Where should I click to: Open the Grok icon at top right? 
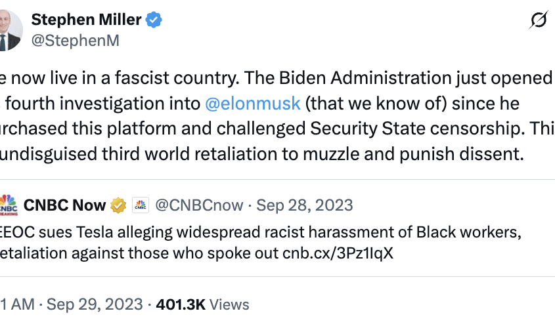point(537,21)
